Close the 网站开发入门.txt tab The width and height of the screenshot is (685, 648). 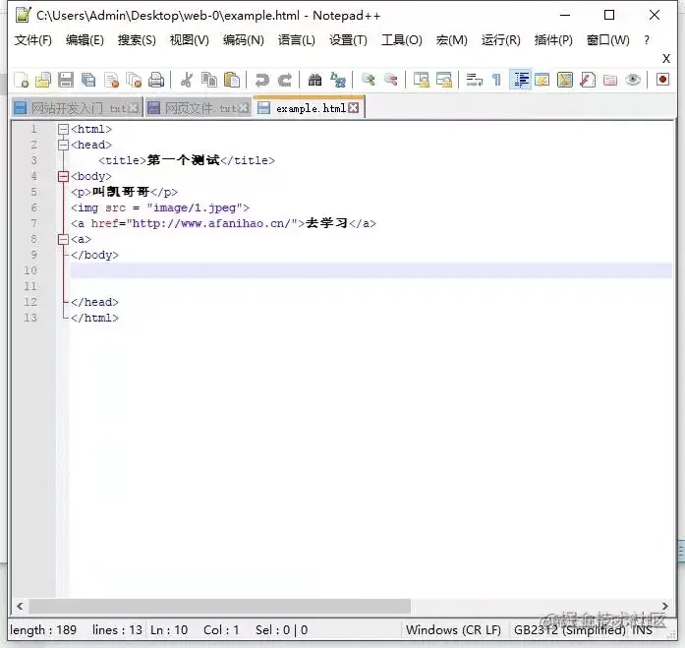[134, 108]
